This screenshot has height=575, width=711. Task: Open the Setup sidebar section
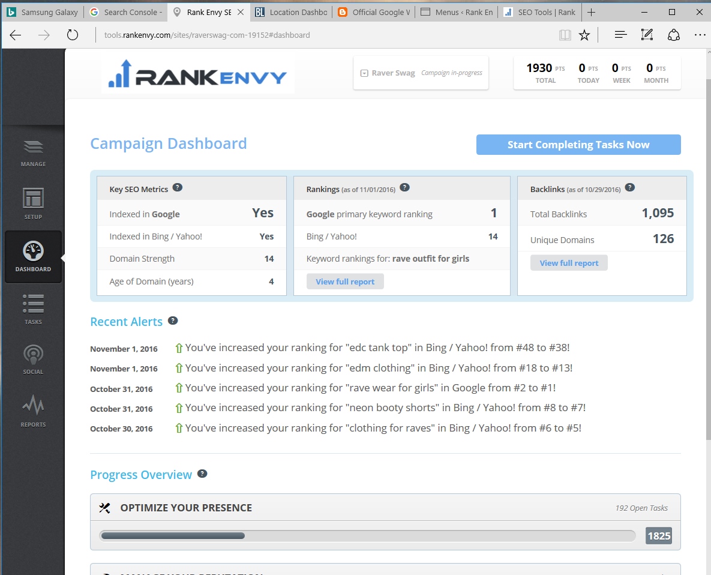tap(33, 203)
